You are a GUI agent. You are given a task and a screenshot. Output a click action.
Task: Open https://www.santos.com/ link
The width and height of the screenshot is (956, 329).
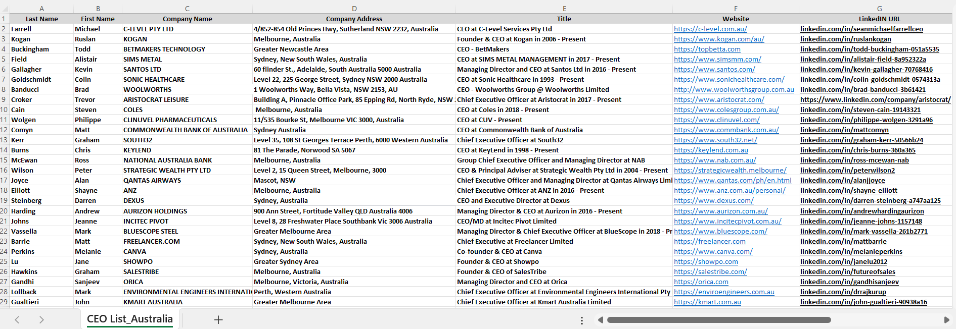click(x=714, y=69)
